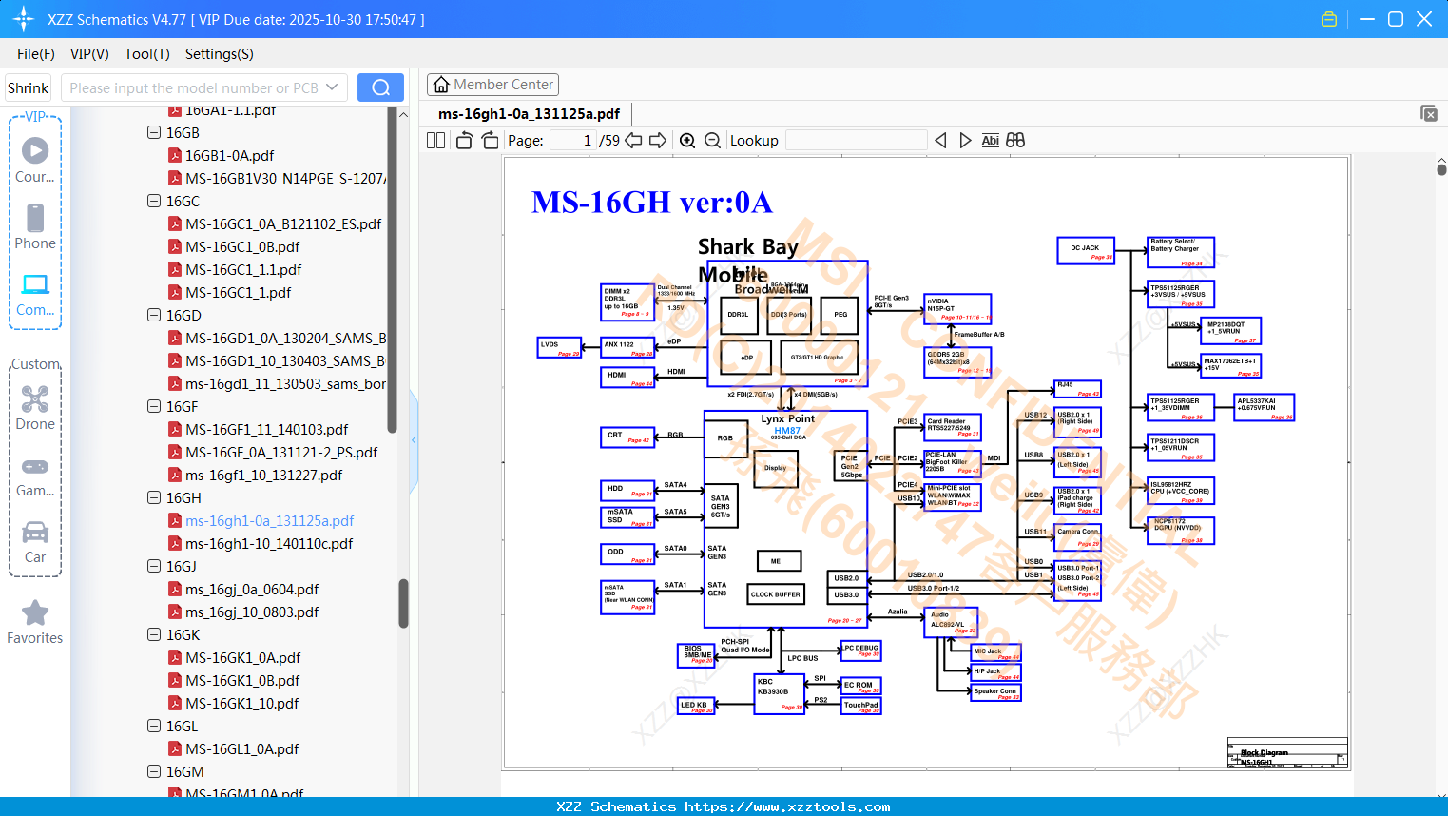Focus the model number search field
Screen dimensions: 1448x816
click(x=196, y=87)
